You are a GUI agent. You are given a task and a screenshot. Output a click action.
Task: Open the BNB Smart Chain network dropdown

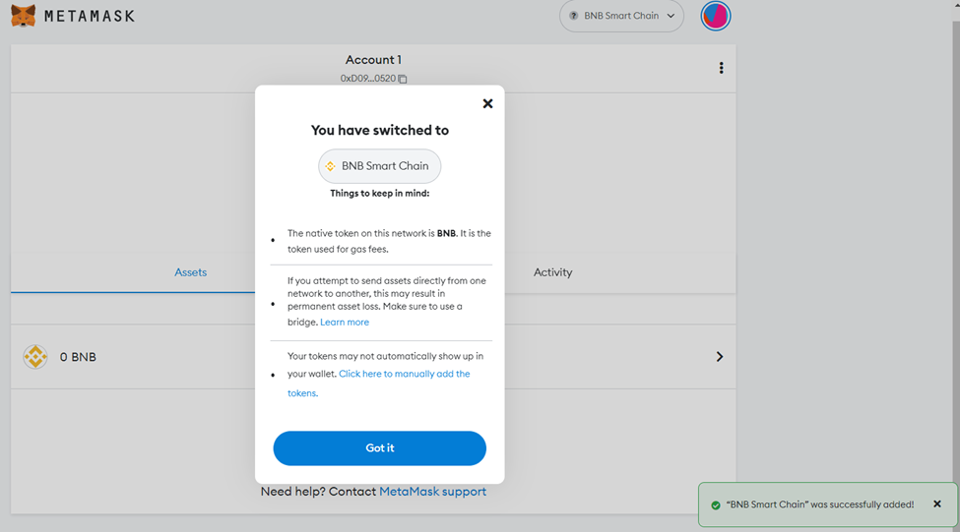pyautogui.click(x=622, y=16)
